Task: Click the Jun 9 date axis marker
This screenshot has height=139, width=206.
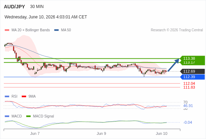Action: (101, 133)
